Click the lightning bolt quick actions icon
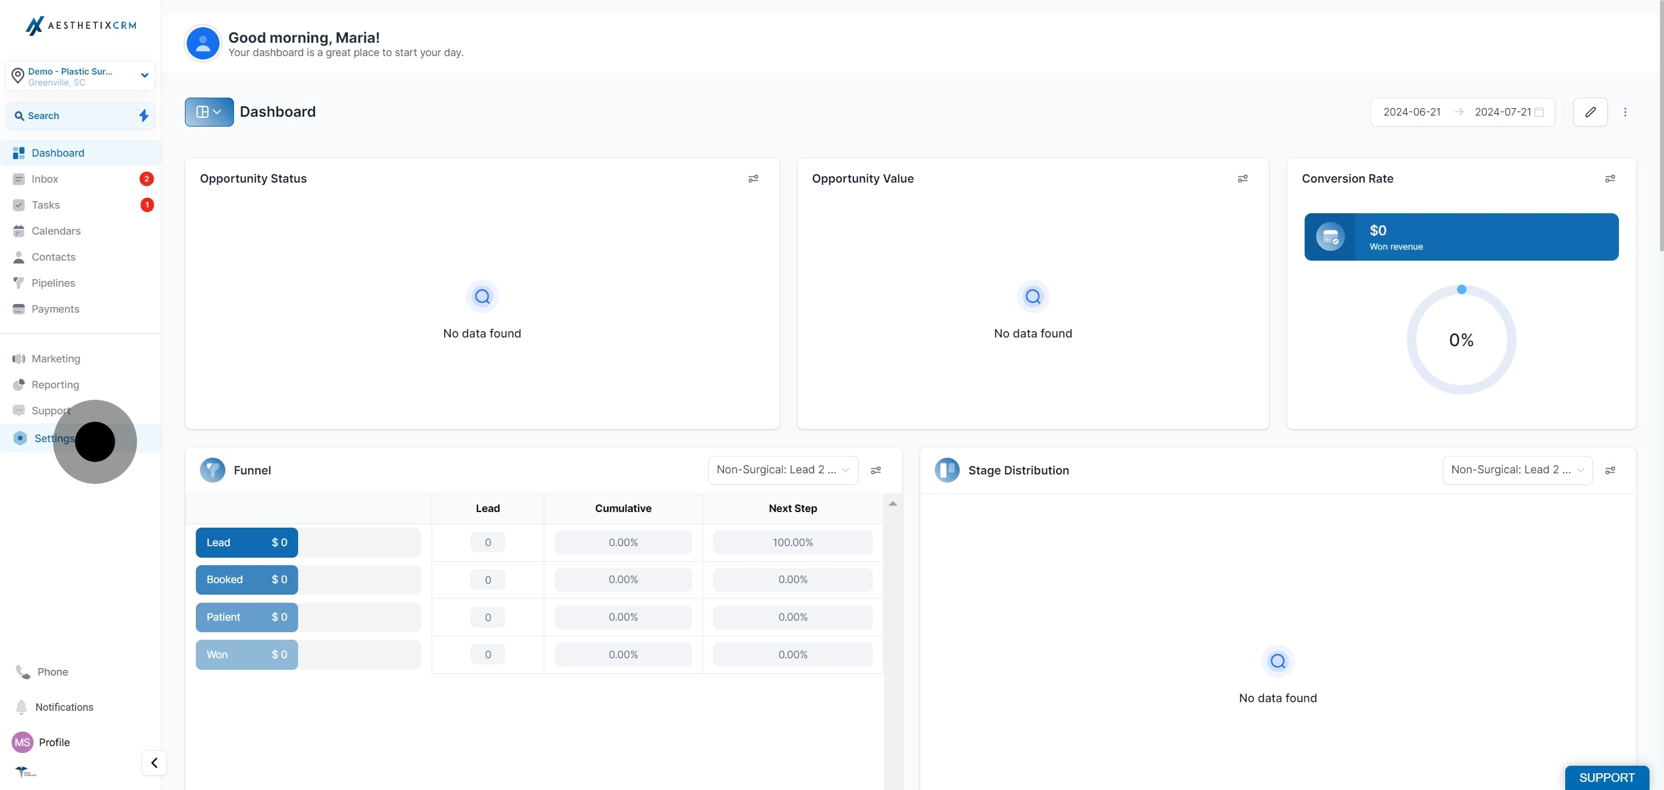This screenshot has width=1664, height=790. 143,116
